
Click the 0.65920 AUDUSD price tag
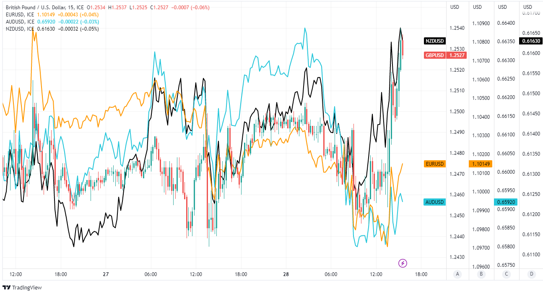[x=506, y=202]
